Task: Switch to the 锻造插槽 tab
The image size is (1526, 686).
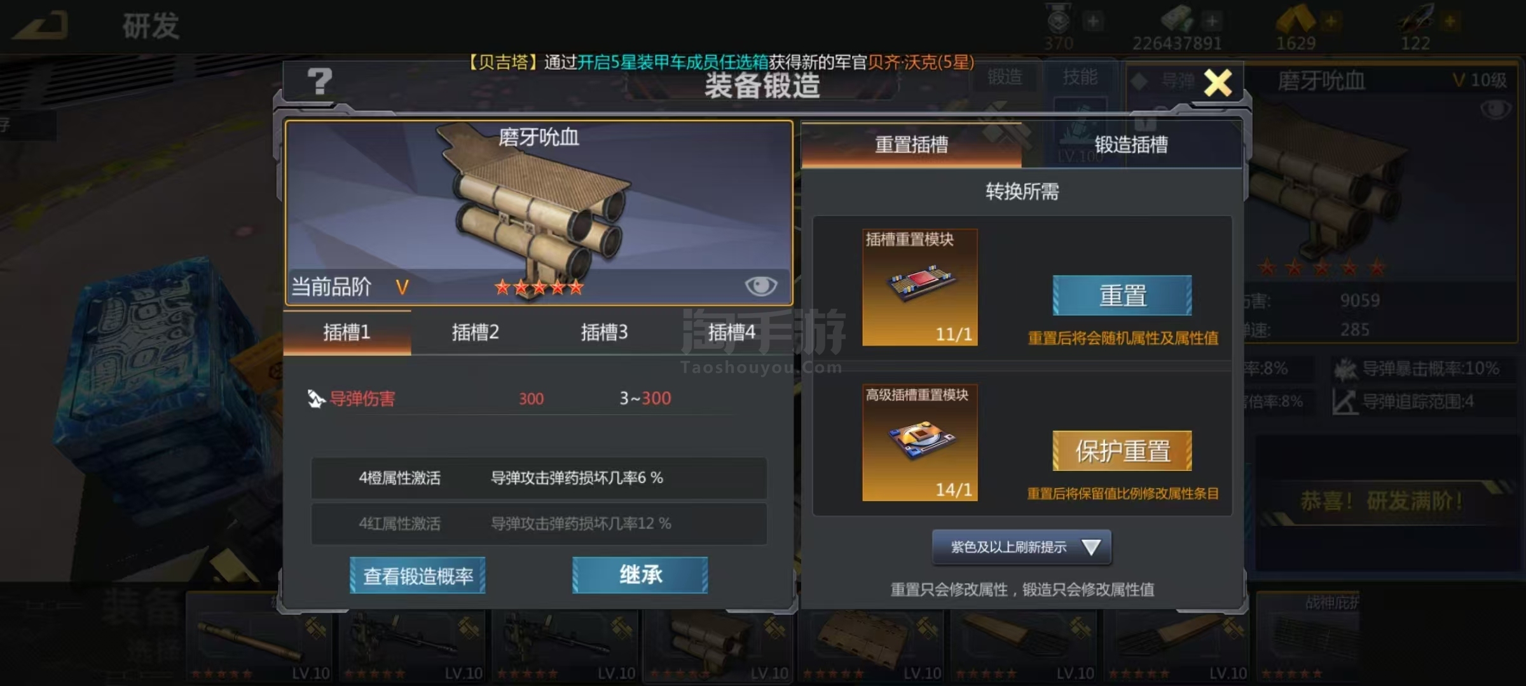Action: pyautogui.click(x=1131, y=145)
